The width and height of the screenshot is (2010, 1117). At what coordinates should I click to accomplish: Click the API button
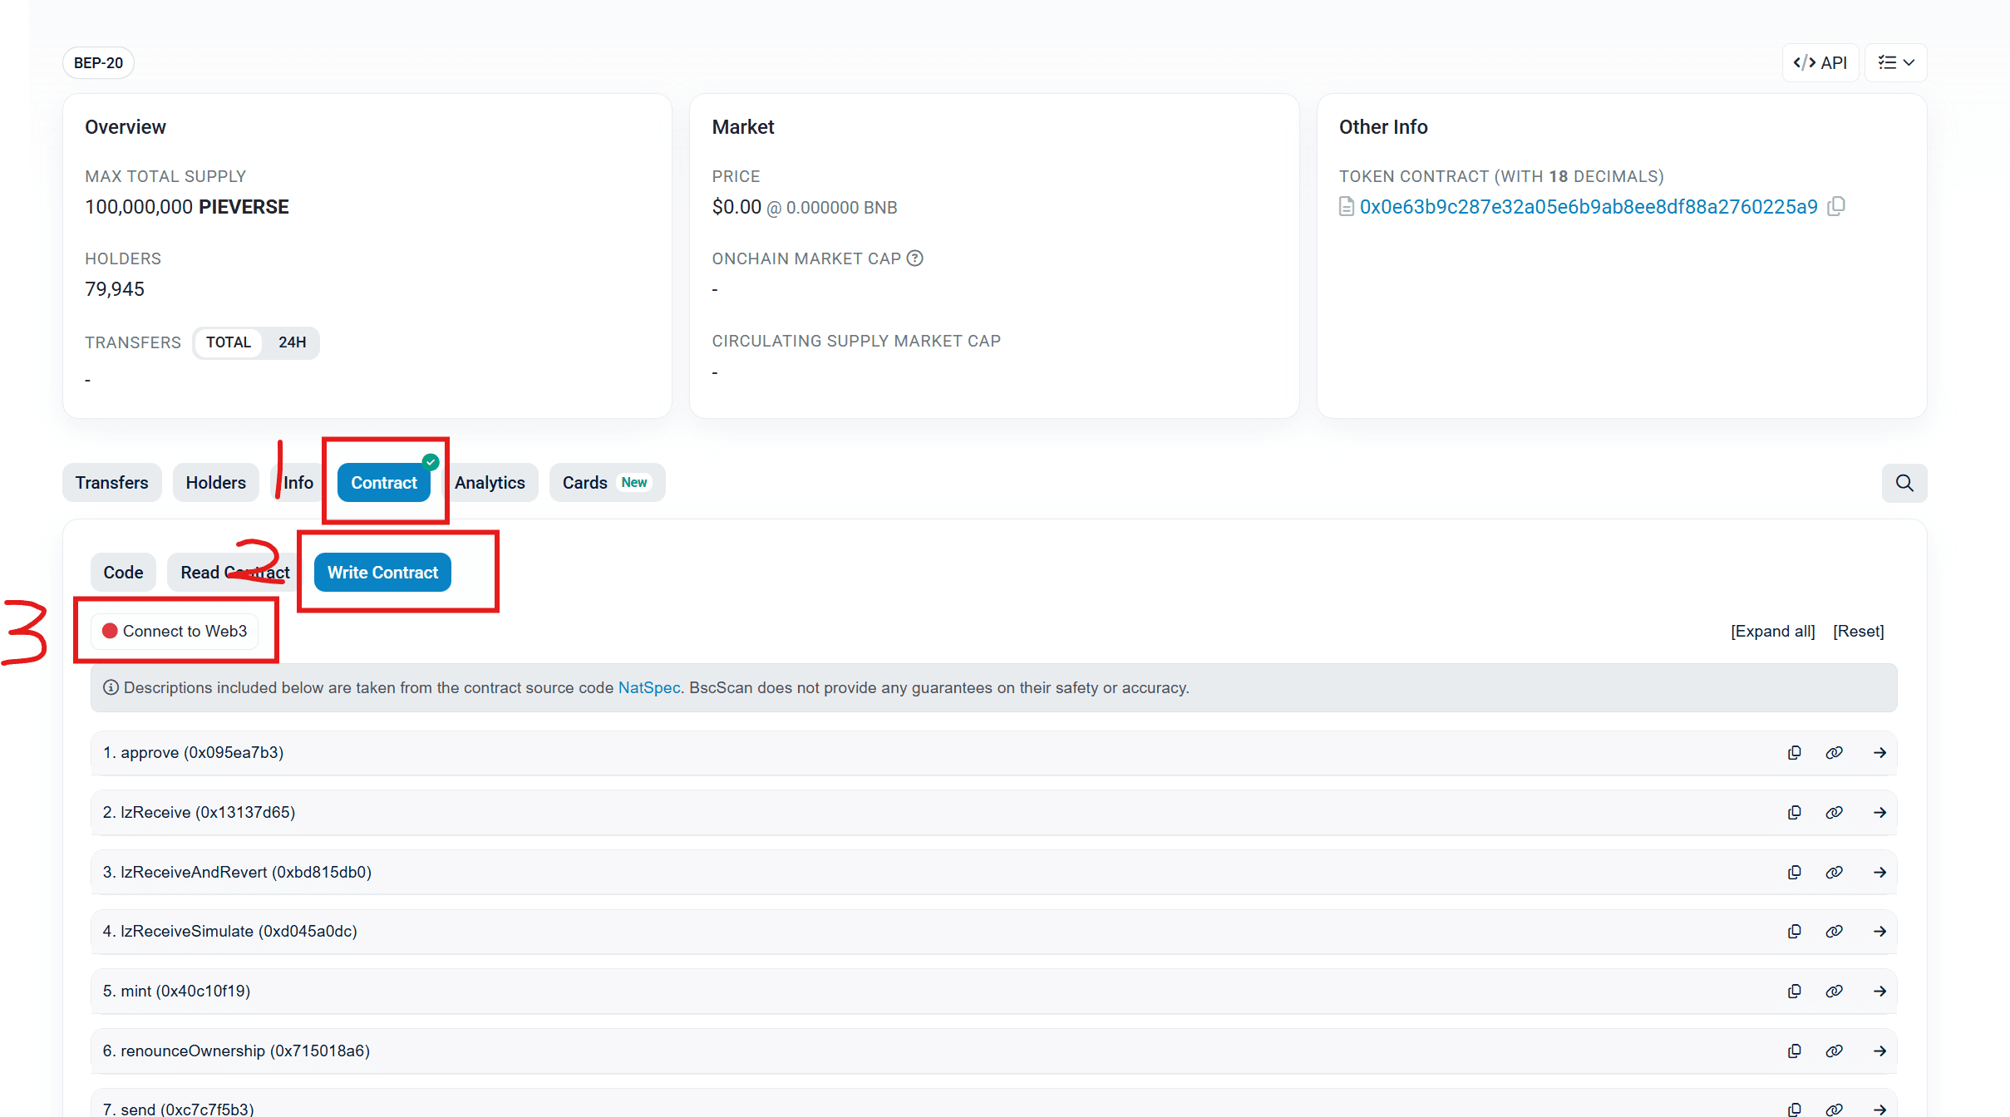pos(1820,63)
